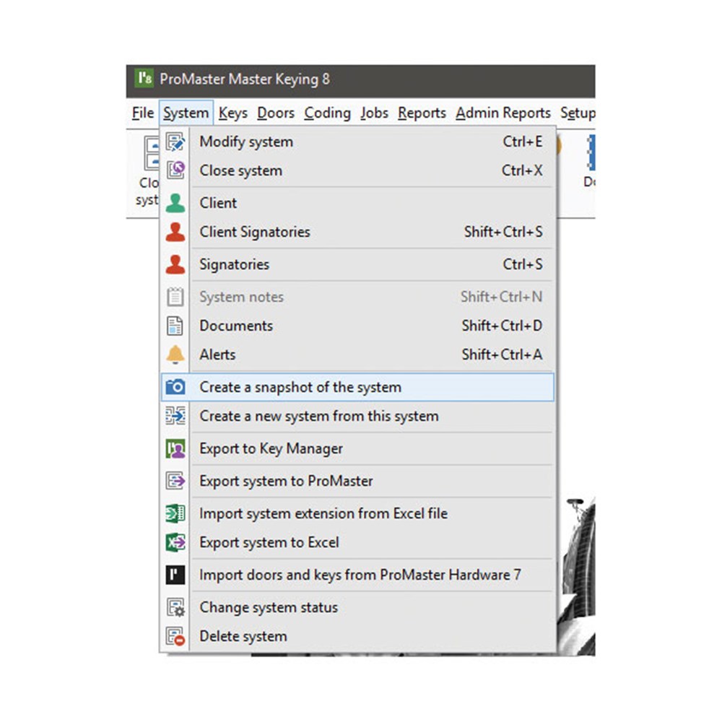Click the ProMaster Hardware 7 import icon
722x722 pixels.
click(x=175, y=575)
